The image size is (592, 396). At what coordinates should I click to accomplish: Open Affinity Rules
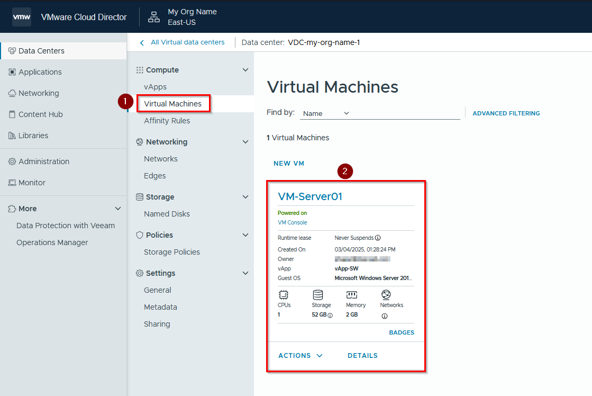pyautogui.click(x=167, y=121)
